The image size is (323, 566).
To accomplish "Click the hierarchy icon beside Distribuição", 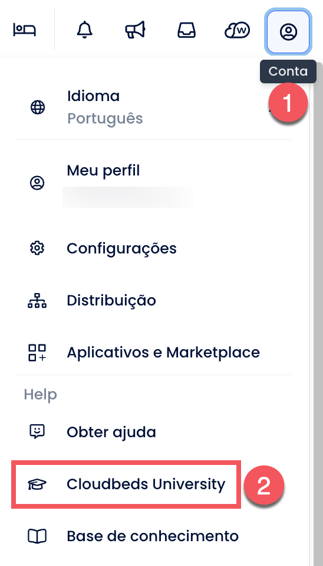I will click(x=37, y=300).
